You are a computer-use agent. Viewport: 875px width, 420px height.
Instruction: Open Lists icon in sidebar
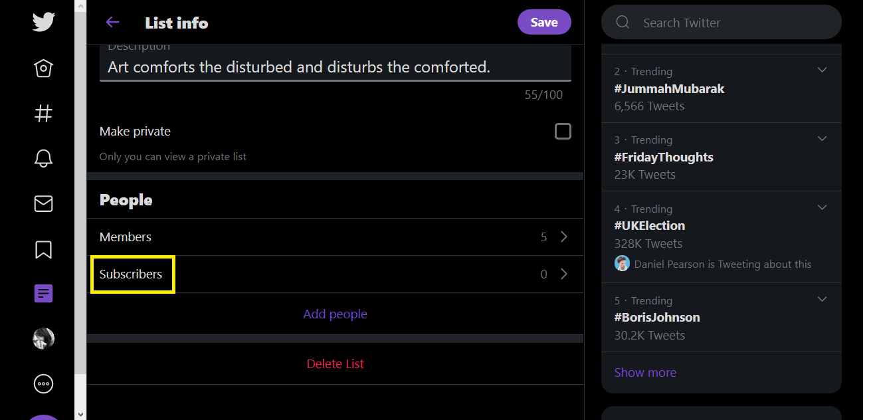(43, 294)
